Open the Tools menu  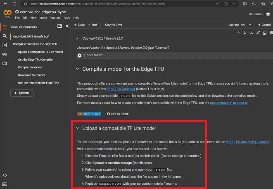pos(67,18)
